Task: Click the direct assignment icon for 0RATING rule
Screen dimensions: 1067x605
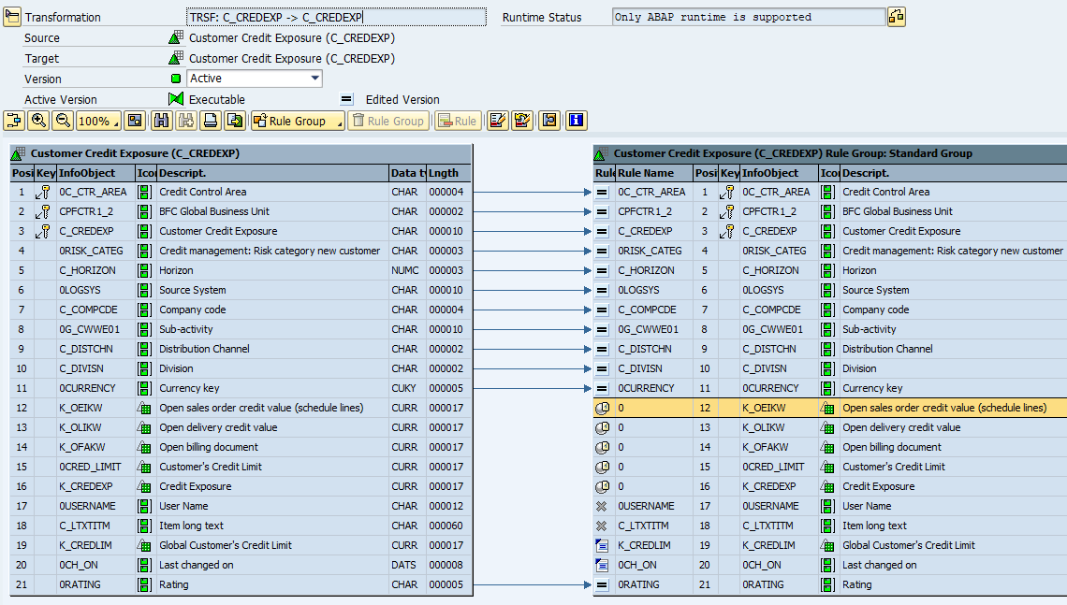Action: (603, 584)
